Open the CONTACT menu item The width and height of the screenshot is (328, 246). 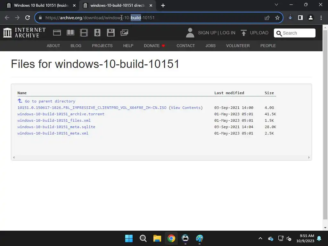coord(186,45)
